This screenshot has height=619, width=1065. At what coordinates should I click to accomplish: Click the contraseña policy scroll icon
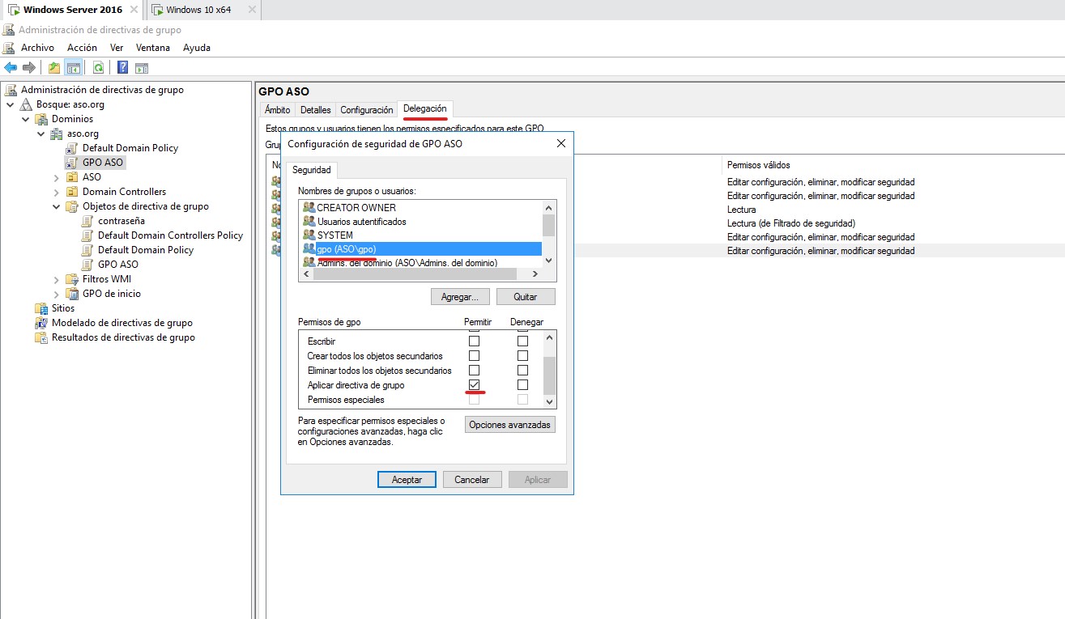tap(87, 221)
